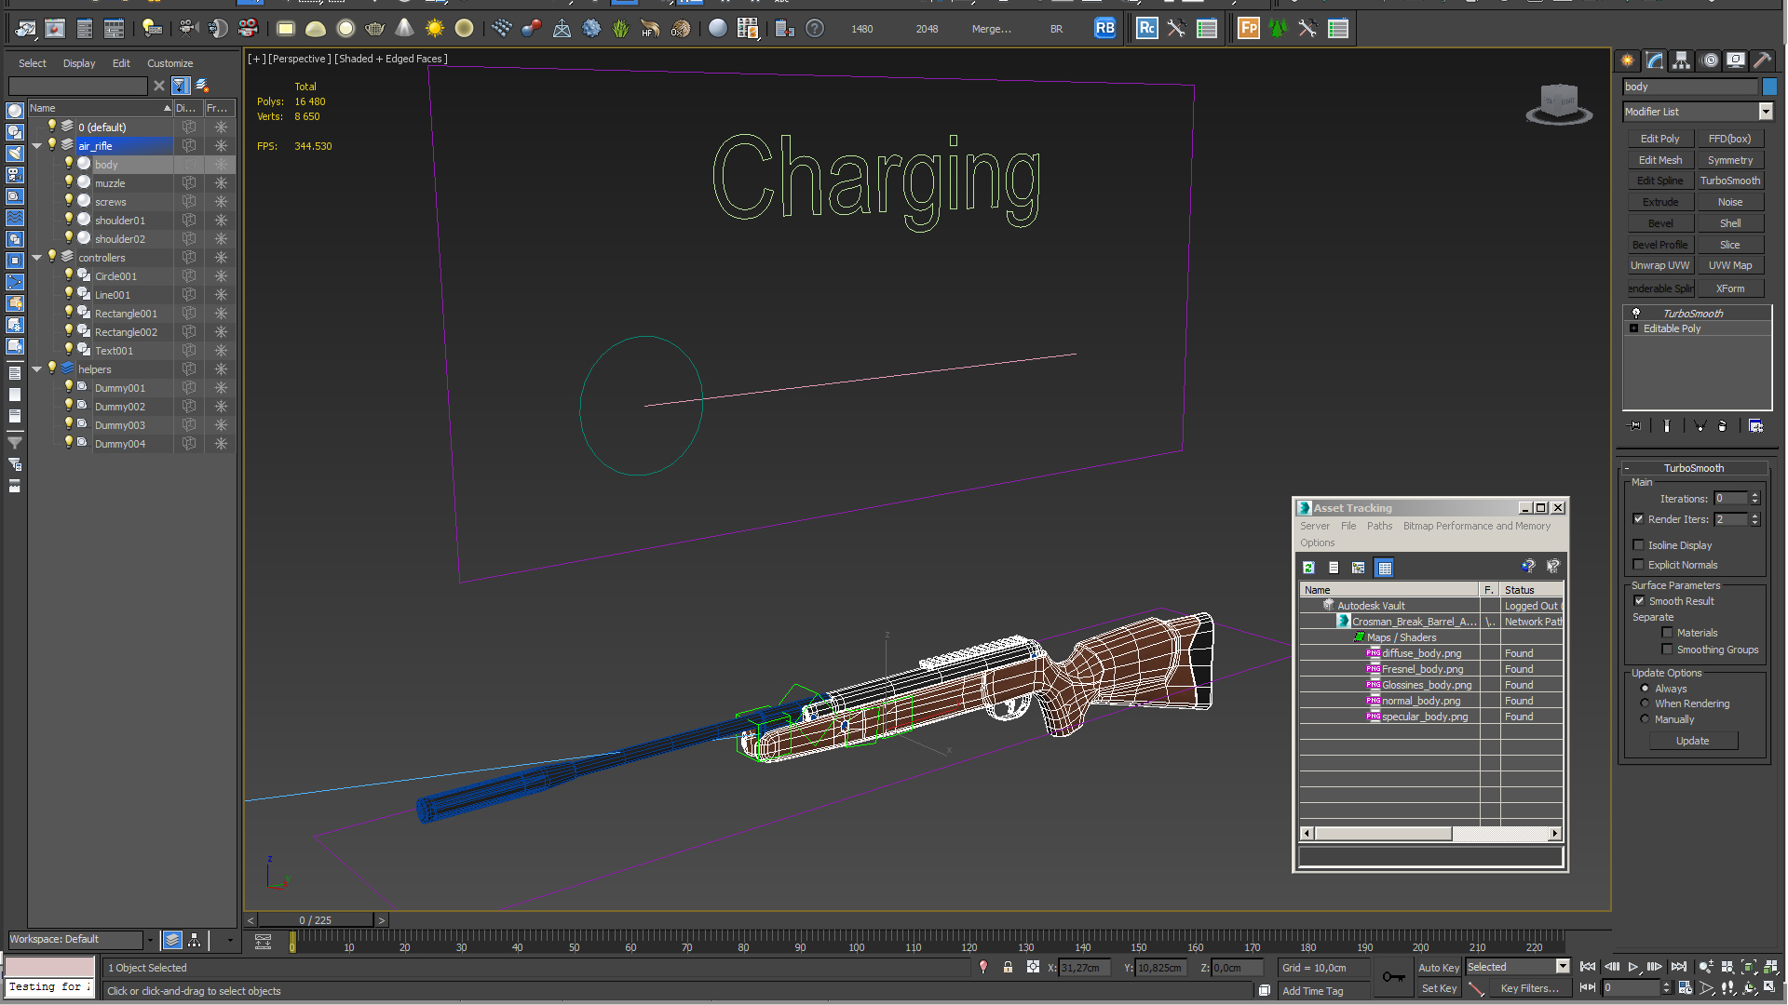This screenshot has width=1788, height=1005.
Task: Expand Editable Poly in modifier stack
Action: 1634,328
